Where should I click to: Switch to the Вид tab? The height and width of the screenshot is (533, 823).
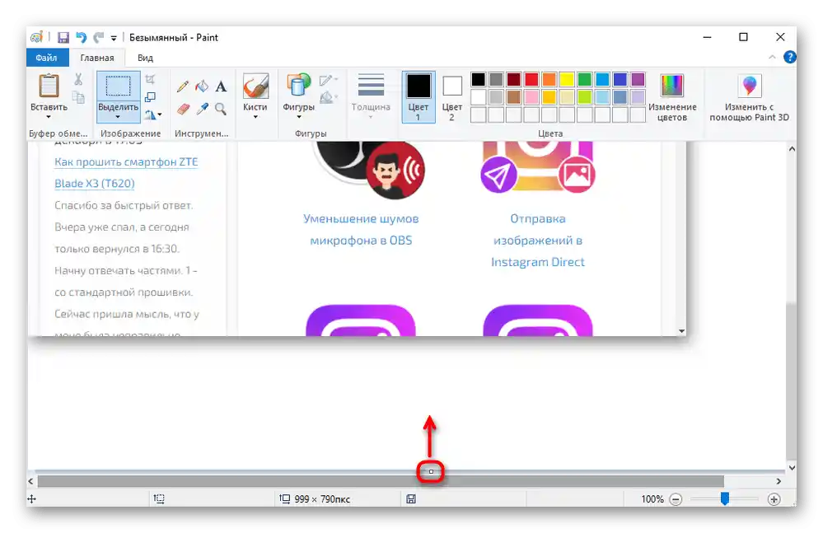click(x=145, y=58)
